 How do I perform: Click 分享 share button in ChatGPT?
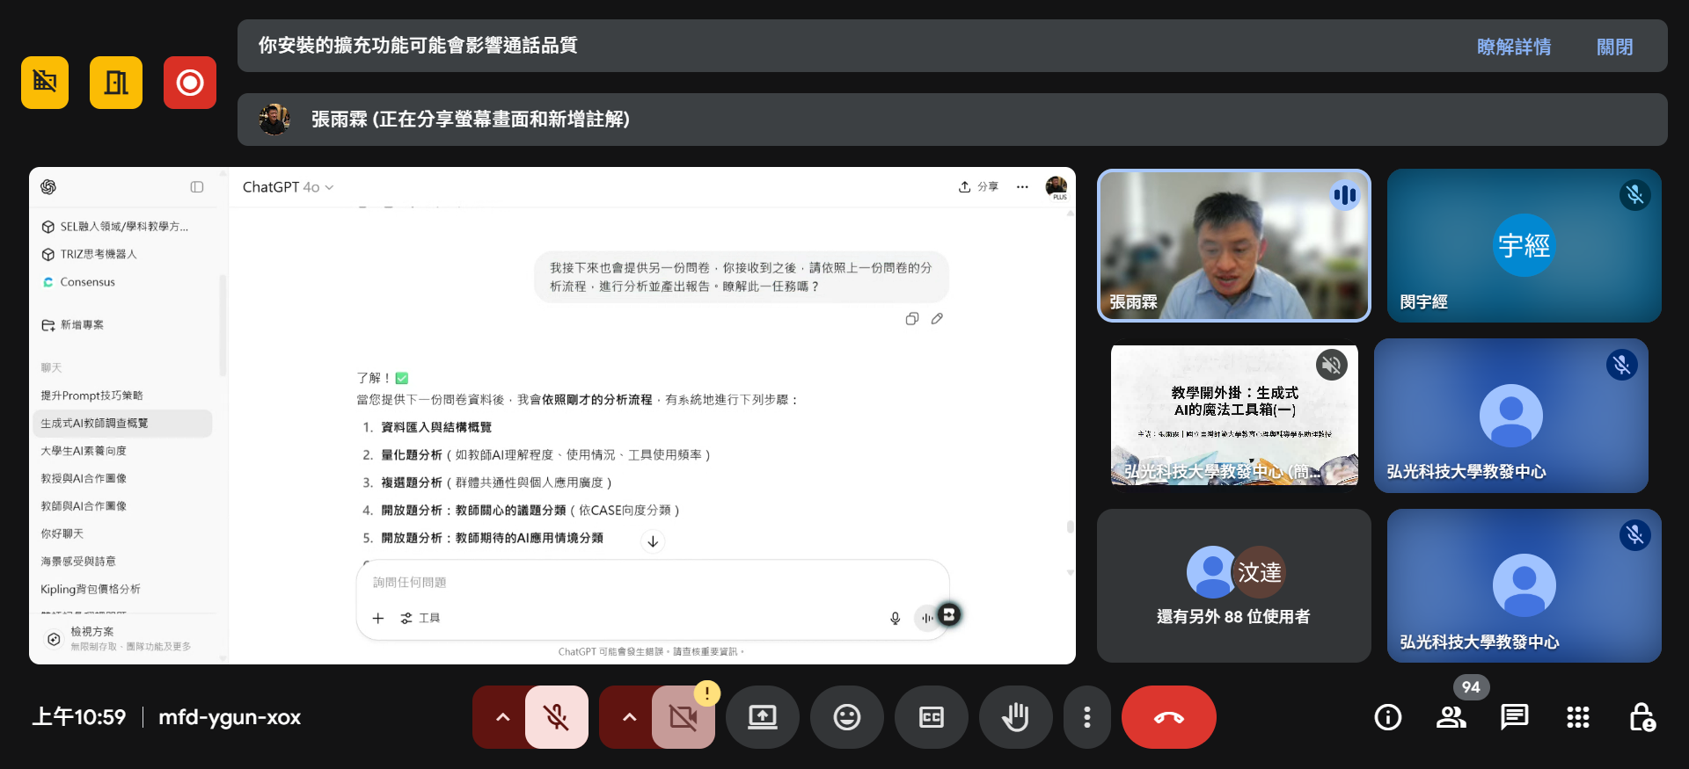click(978, 186)
